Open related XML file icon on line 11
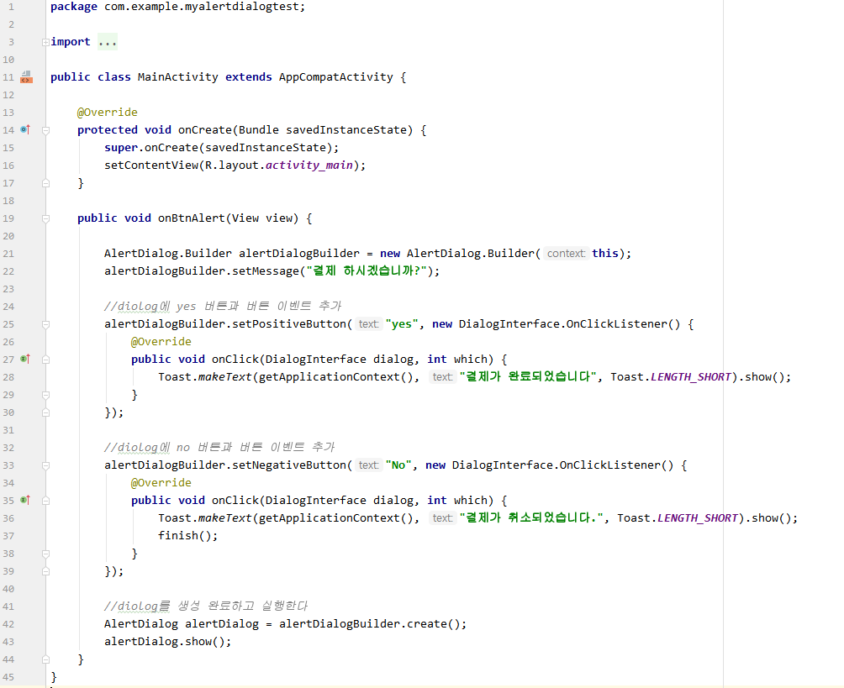 (26, 77)
